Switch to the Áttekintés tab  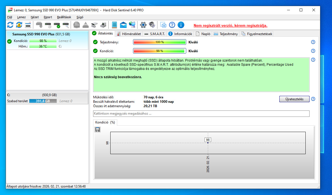[103, 33]
